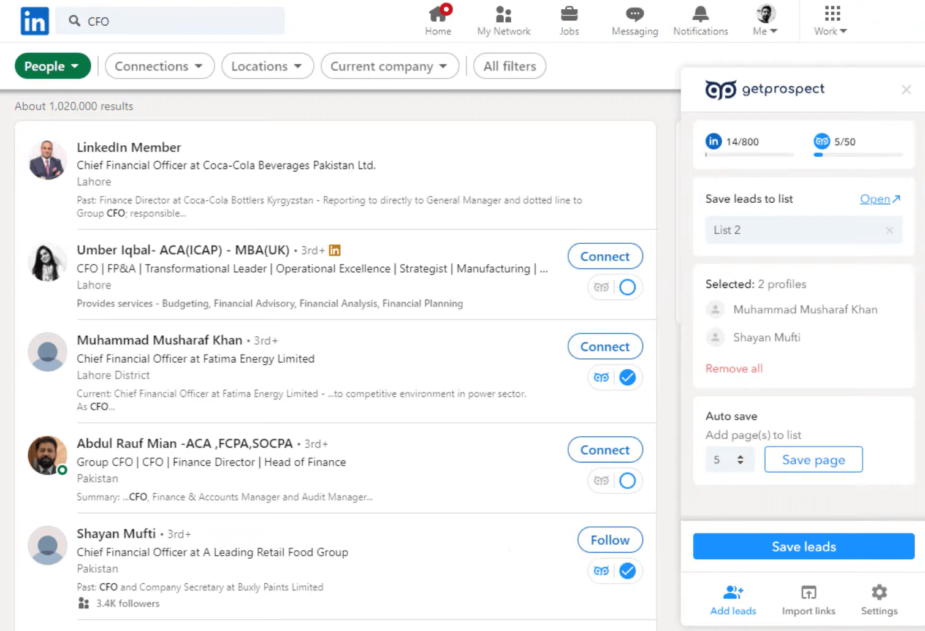Adjust the auto save page count stepper
This screenshot has width=925, height=631.
740,459
